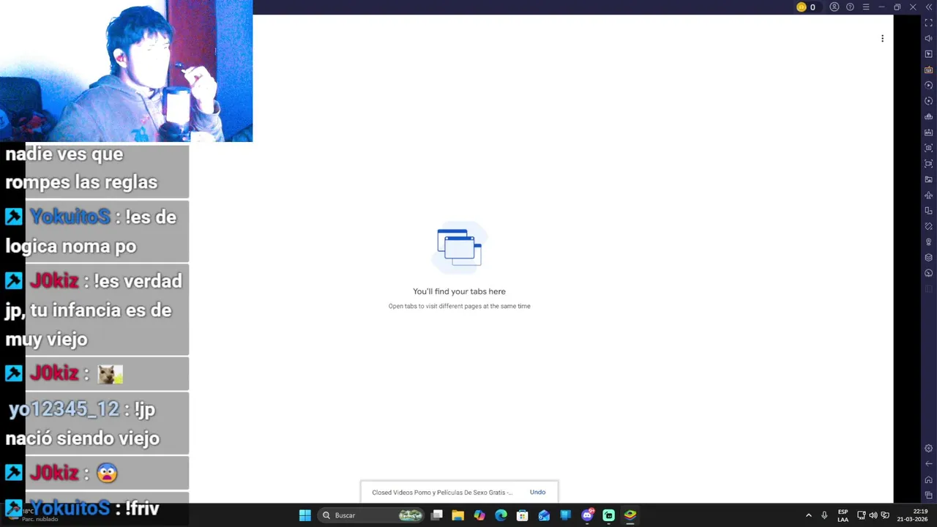Click the yo12345_12 chat username
This screenshot has width=937, height=527.
click(64, 409)
